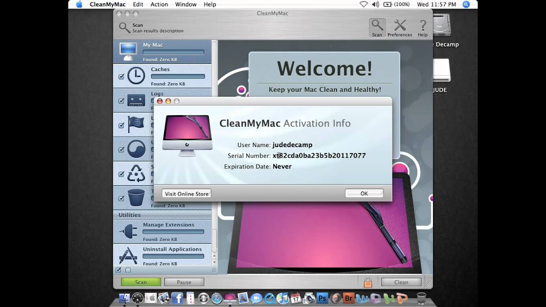Select the Logs cassette icon
This screenshot has height=307, width=546.
(136, 101)
